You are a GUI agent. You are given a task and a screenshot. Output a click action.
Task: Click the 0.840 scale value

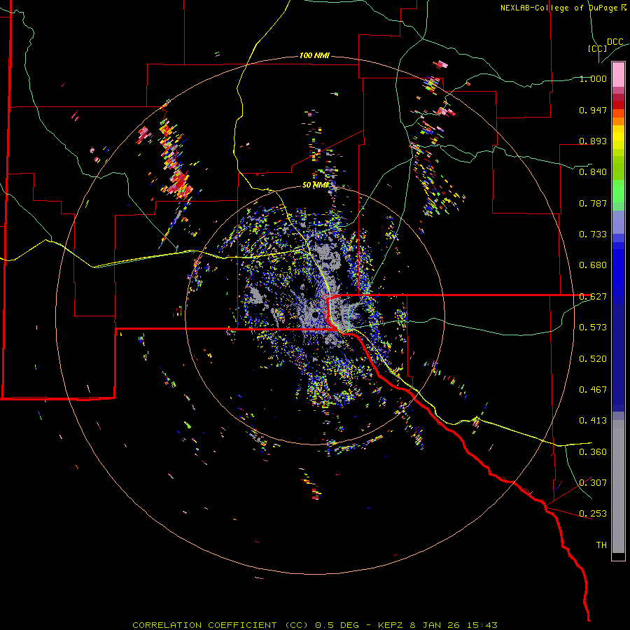593,172
